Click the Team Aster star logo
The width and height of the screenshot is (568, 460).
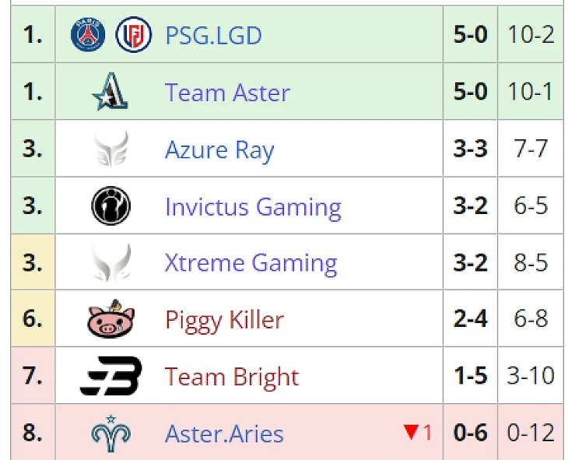click(110, 93)
